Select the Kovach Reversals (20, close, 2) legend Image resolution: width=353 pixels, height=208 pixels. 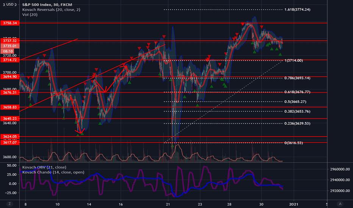pos(51,10)
